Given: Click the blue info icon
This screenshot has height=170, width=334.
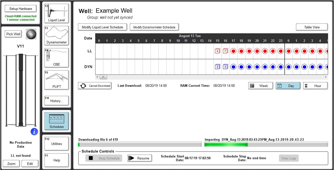Looking at the screenshot, I should click(34, 132).
